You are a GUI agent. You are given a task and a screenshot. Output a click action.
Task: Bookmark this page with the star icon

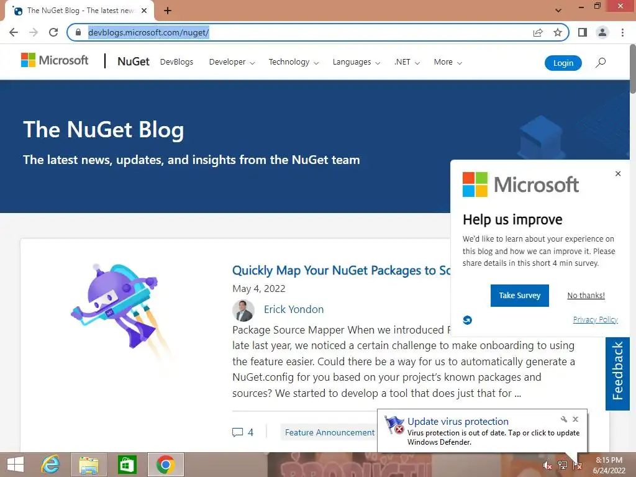pyautogui.click(x=558, y=32)
